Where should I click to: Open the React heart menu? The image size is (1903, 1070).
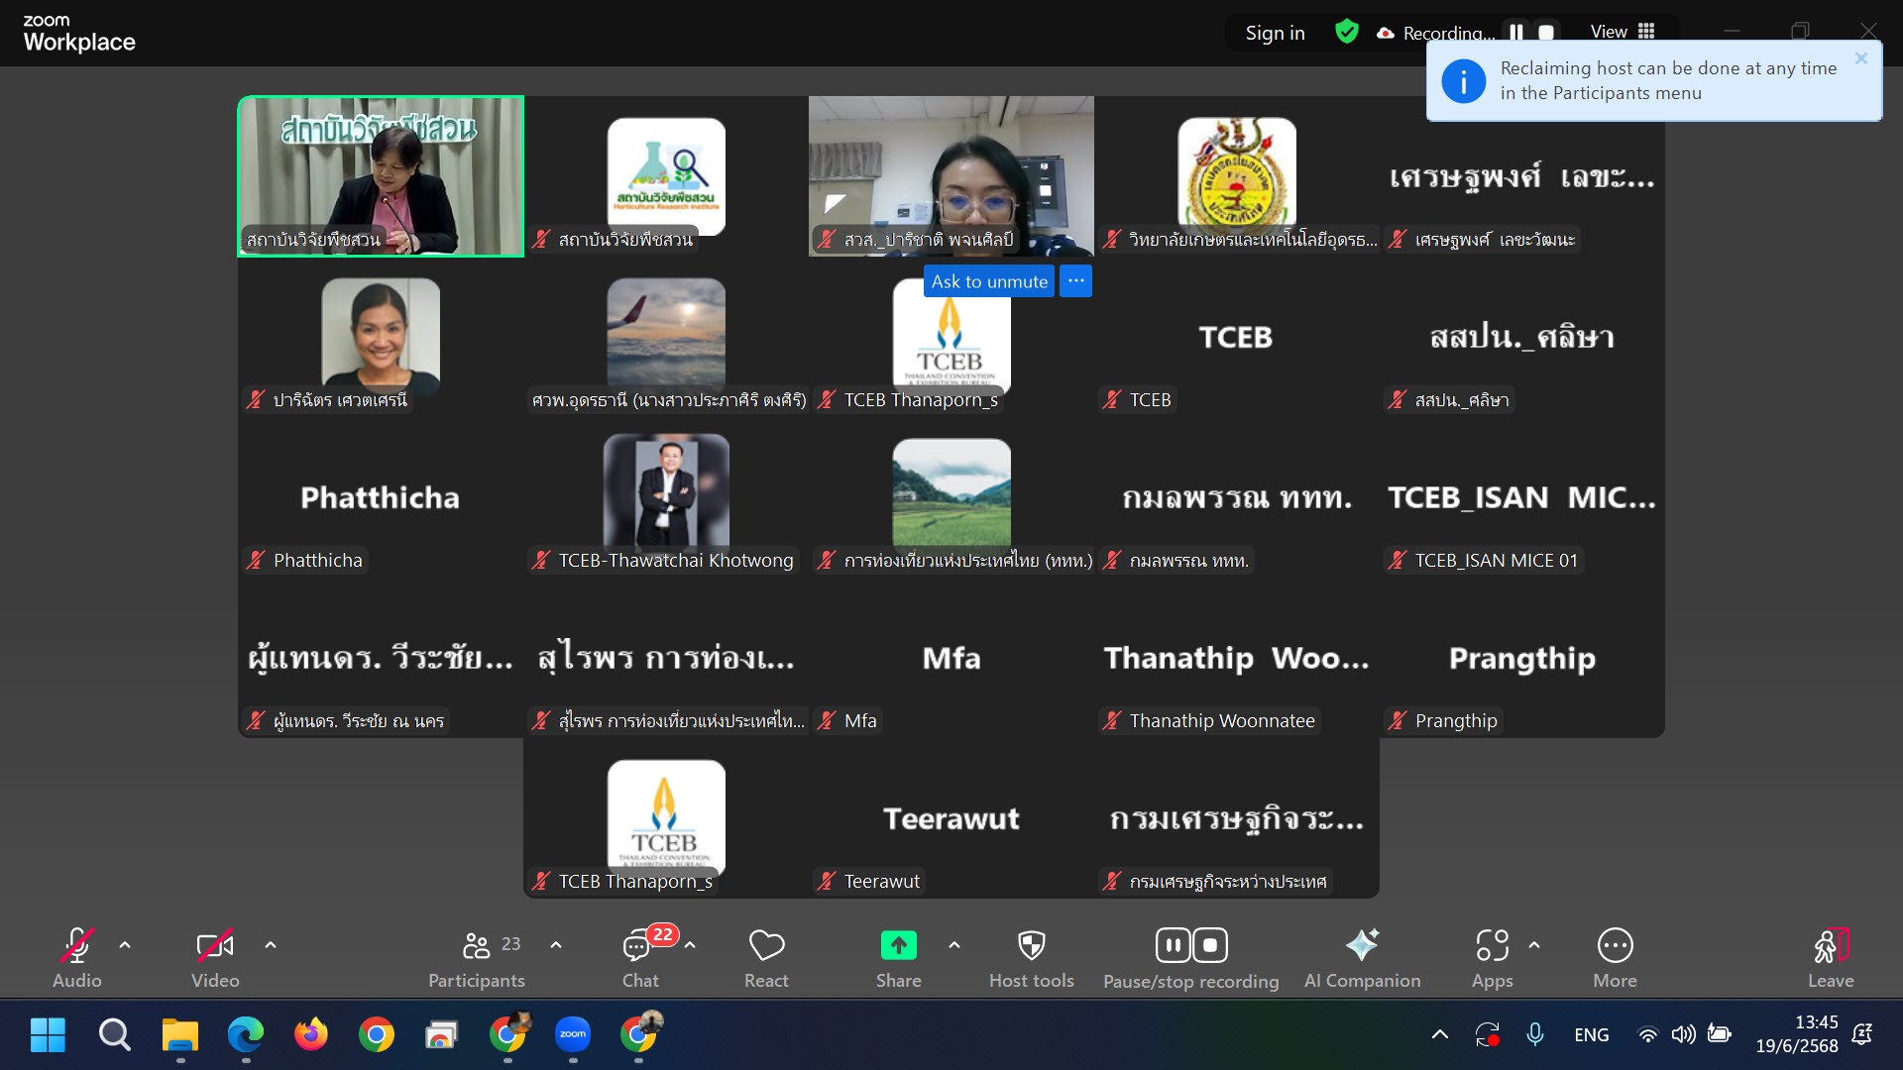(x=766, y=957)
